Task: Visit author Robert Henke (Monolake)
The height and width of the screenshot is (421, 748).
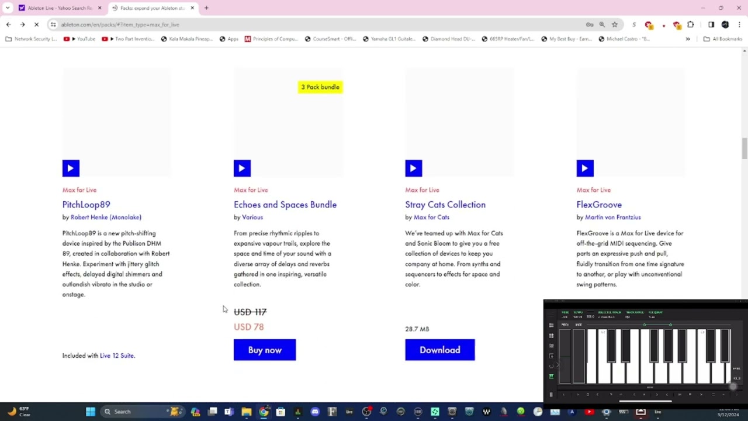Action: [106, 218]
